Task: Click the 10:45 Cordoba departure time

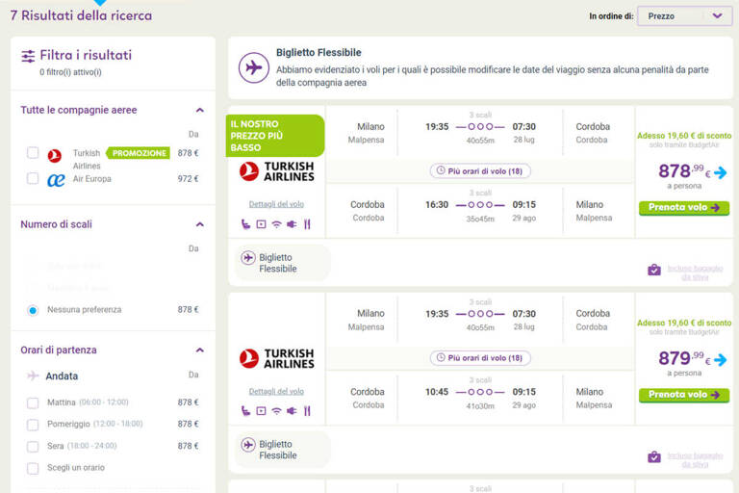Action: click(437, 392)
